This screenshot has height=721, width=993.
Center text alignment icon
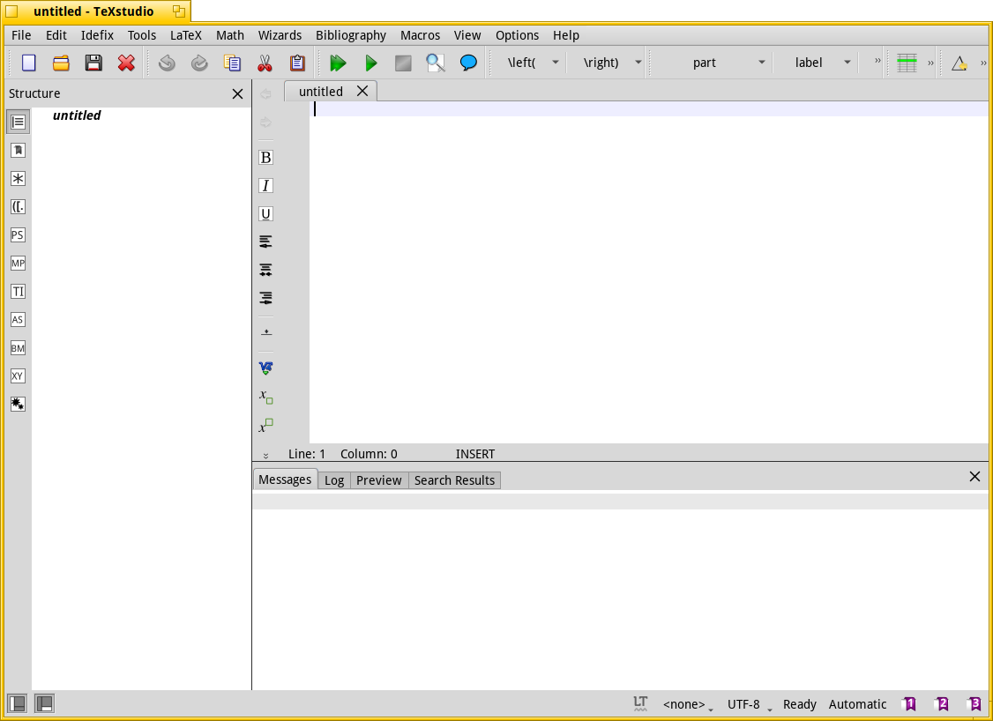[266, 271]
